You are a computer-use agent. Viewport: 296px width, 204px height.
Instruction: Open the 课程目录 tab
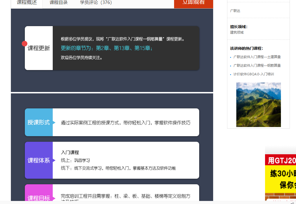coord(59,3)
